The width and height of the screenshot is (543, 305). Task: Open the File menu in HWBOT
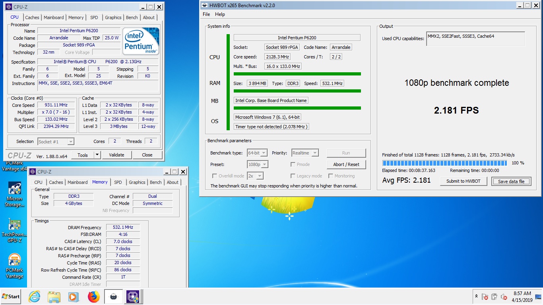tap(206, 14)
